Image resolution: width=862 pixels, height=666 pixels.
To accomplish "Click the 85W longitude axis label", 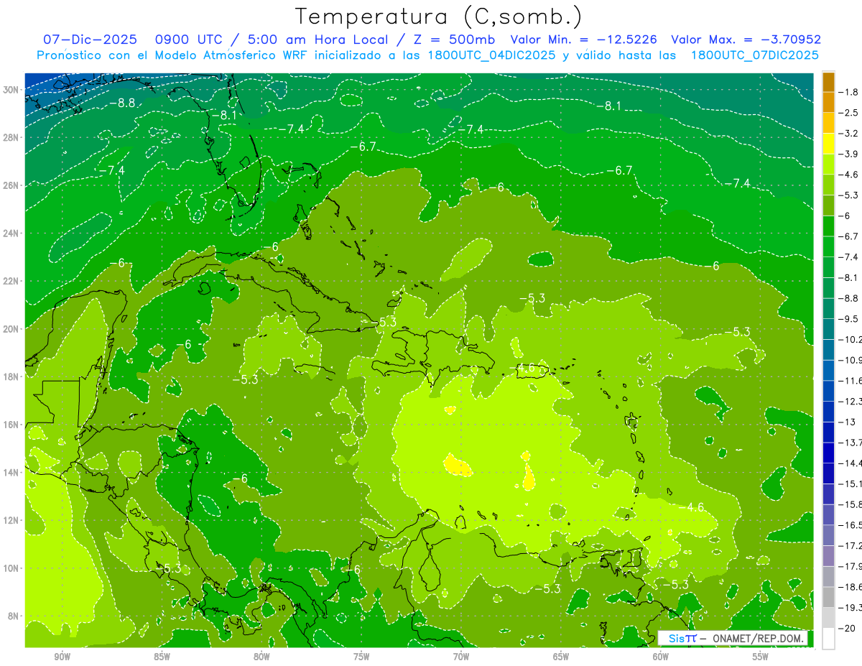I will tap(162, 657).
